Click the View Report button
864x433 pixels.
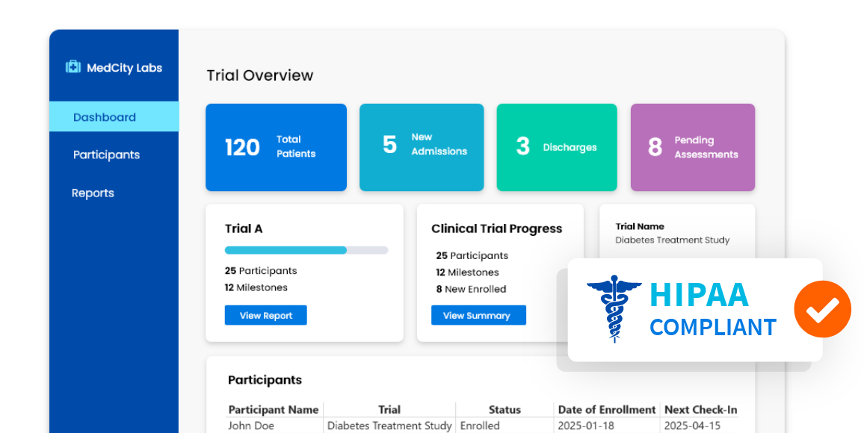265,315
